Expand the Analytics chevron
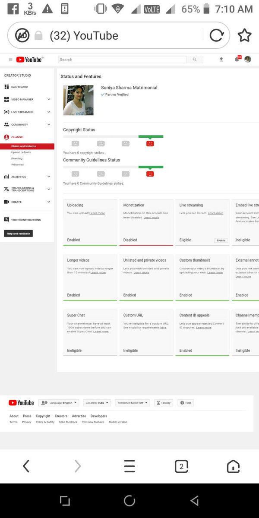Screen dimensions: 259x518 (49, 177)
